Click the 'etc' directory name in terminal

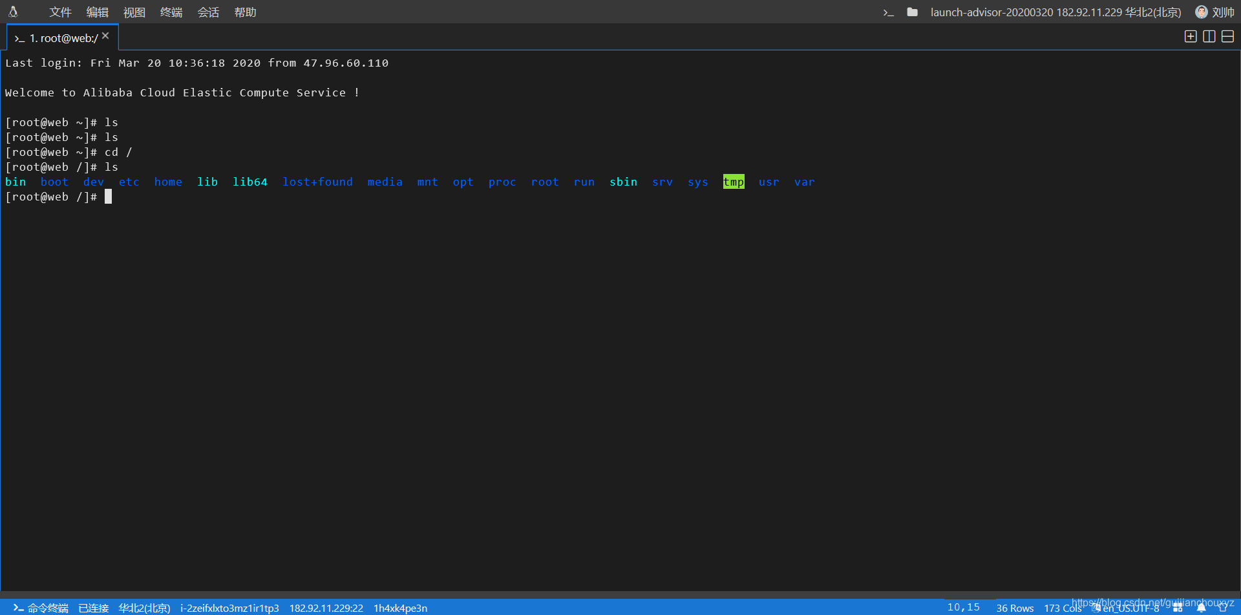(x=129, y=182)
